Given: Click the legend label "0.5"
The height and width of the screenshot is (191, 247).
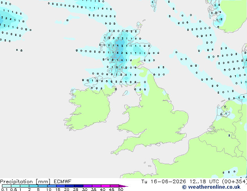Looking at the screenshot, I should [14, 189].
